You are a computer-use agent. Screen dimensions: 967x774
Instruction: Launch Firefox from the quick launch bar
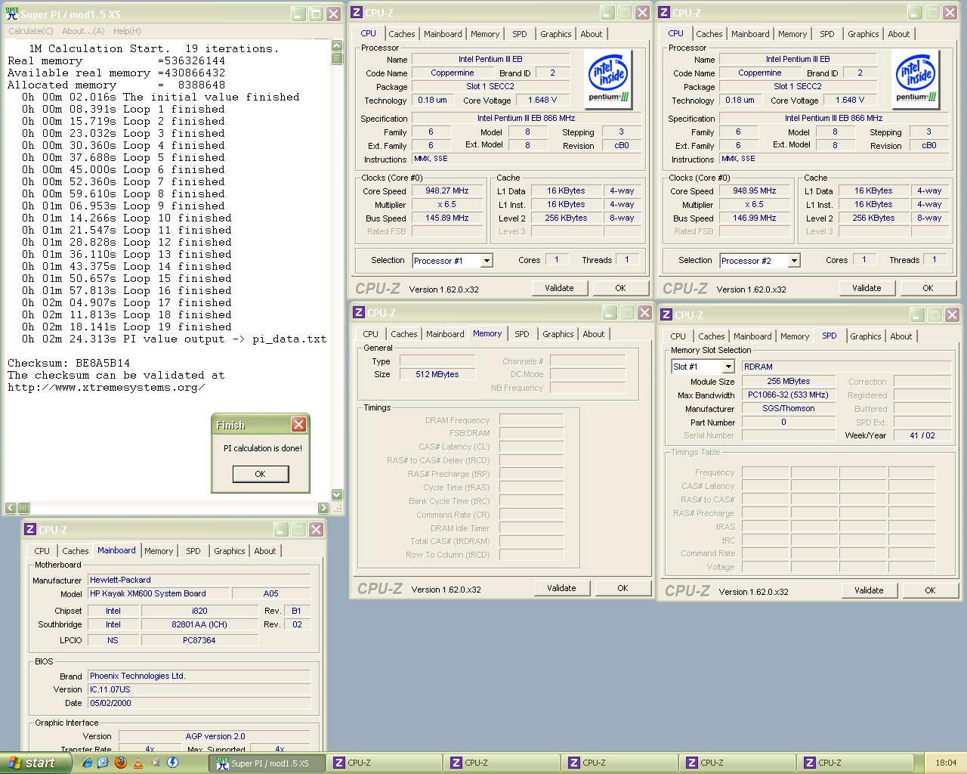[x=120, y=763]
